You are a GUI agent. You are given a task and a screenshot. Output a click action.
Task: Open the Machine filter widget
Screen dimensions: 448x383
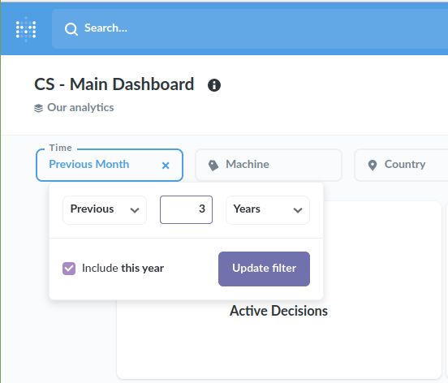pyautogui.click(x=269, y=165)
